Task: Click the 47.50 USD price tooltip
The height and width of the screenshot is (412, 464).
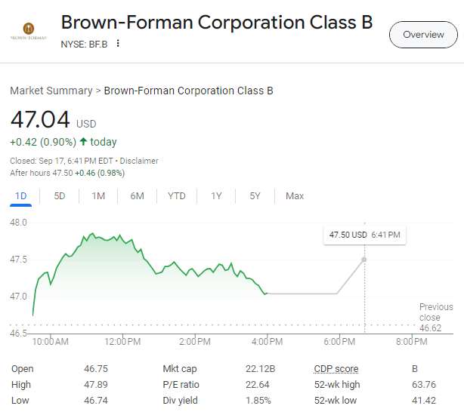Action: pos(363,235)
